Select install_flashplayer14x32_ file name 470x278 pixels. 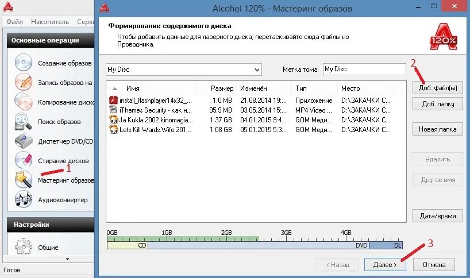tap(156, 101)
